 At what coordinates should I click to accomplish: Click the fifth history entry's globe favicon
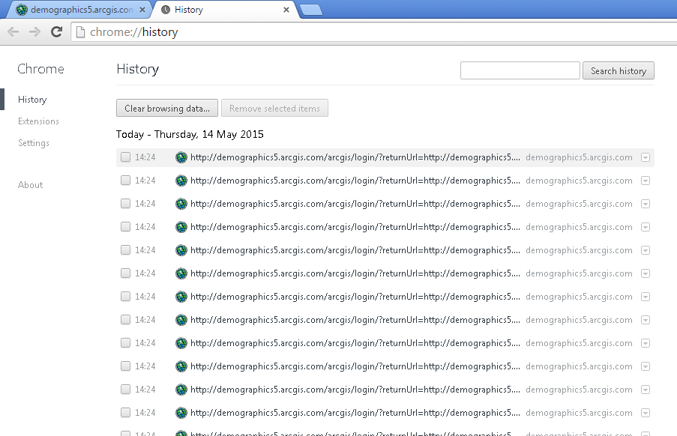point(181,250)
